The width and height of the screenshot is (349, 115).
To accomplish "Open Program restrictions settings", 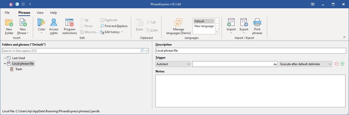I will (69, 23).
